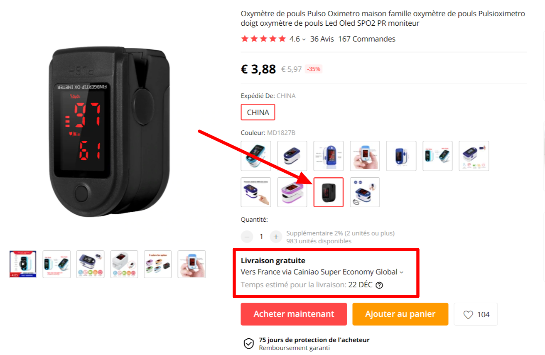The image size is (545, 355).
Task: Open the Cainiao Super Economy shipping dropdown
Action: tap(322, 272)
